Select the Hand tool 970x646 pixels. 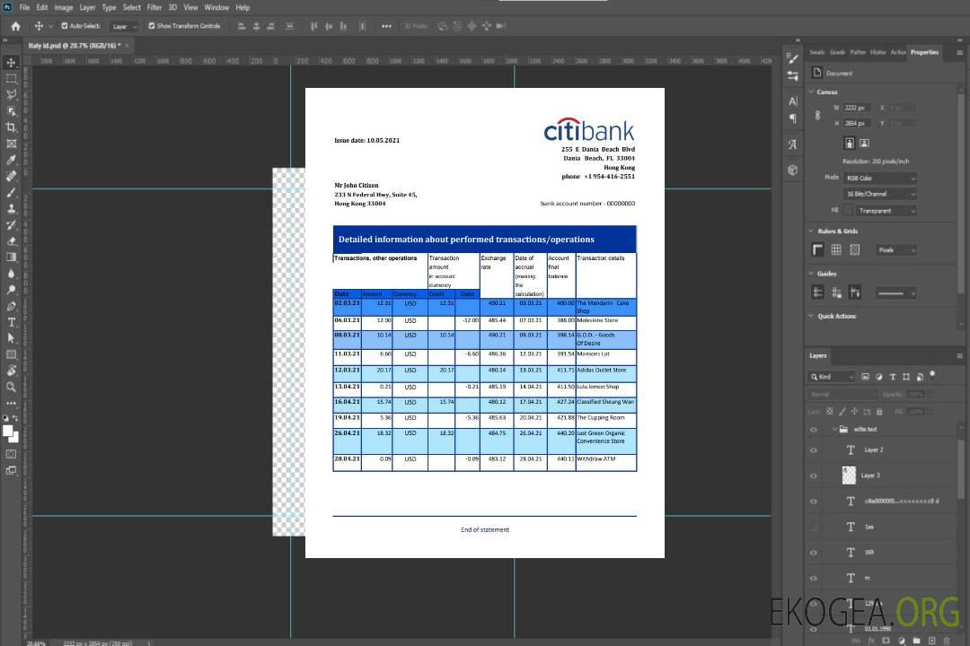(x=11, y=371)
